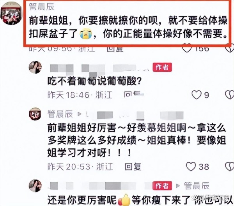Open 管晨辰's small avatar on the 20:53 reply
This screenshot has height=206, width=234.
pyautogui.click(x=35, y=114)
